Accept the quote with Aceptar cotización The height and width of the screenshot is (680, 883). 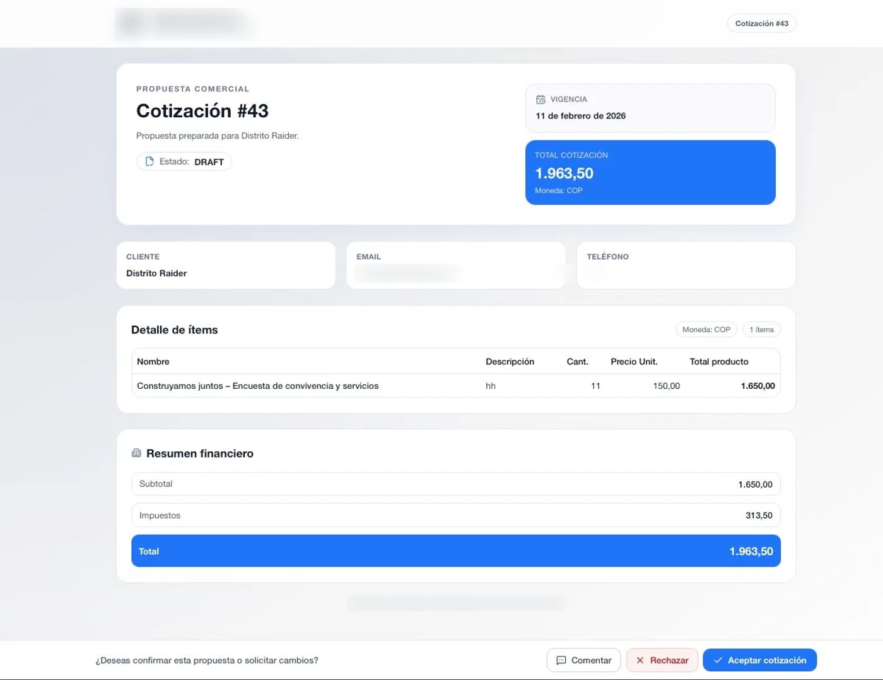(x=759, y=660)
